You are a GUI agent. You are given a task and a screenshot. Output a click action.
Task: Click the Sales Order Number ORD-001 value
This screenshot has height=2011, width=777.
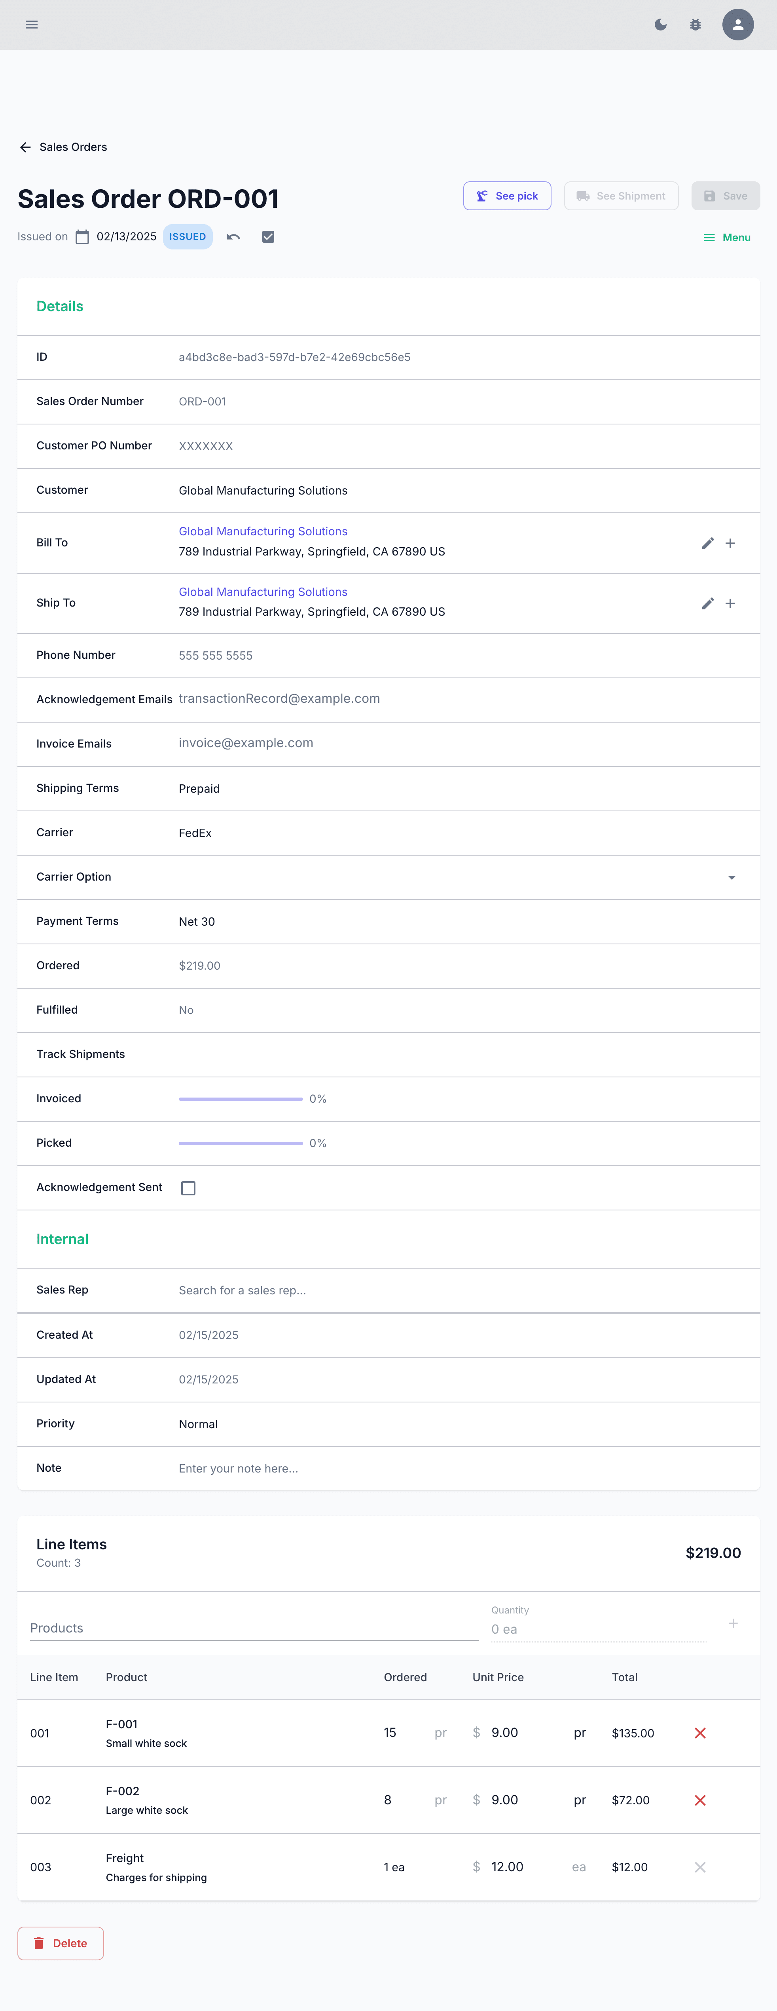point(202,401)
